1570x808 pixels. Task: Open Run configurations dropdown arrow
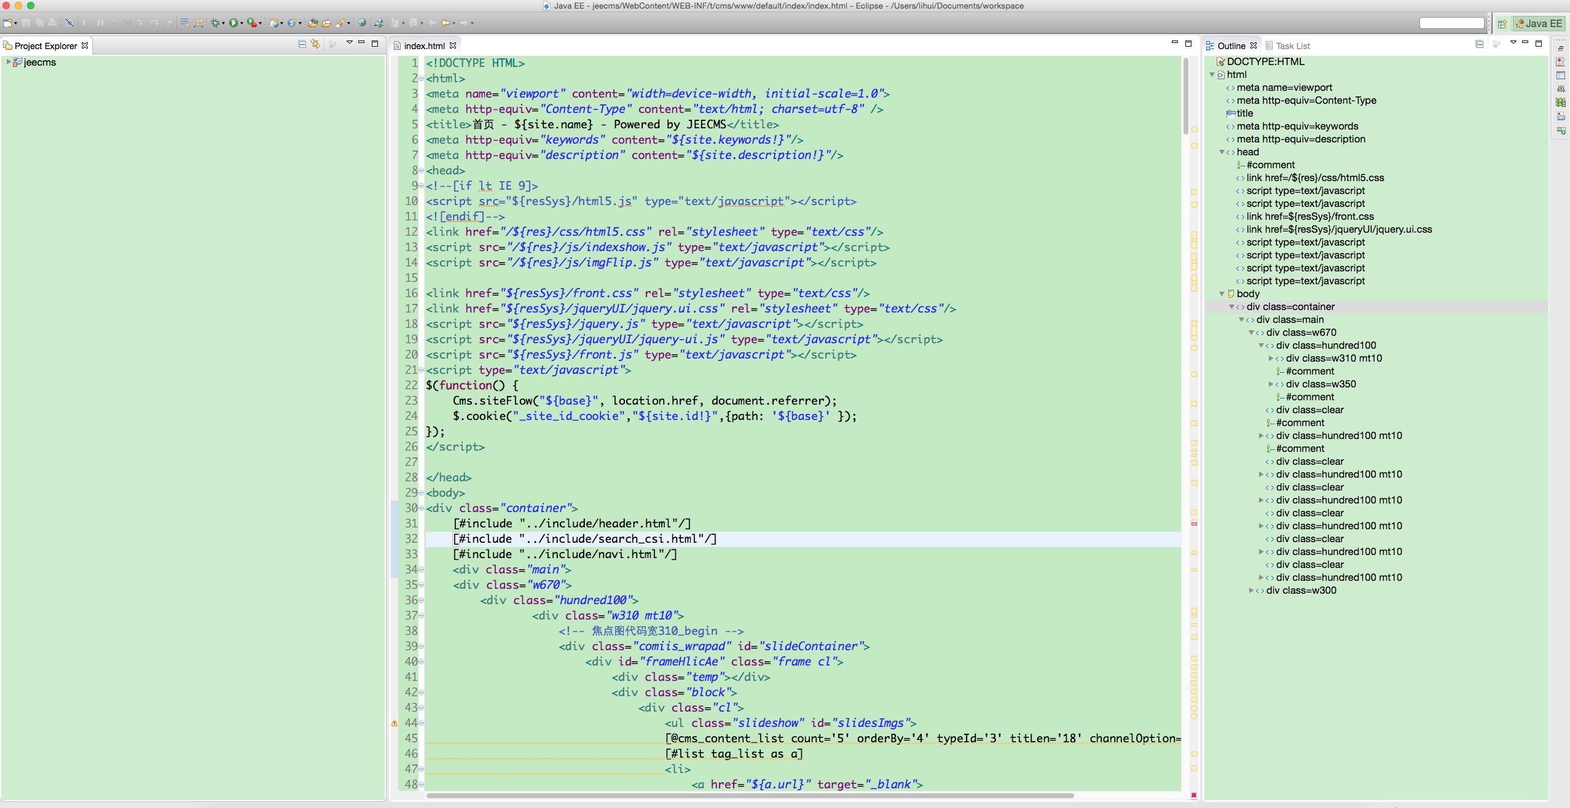click(241, 24)
